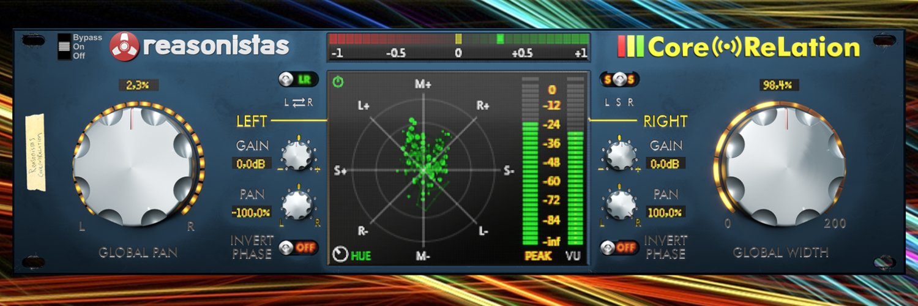Click the PEAK label under meter
This screenshot has height=306, width=918.
coord(537,255)
